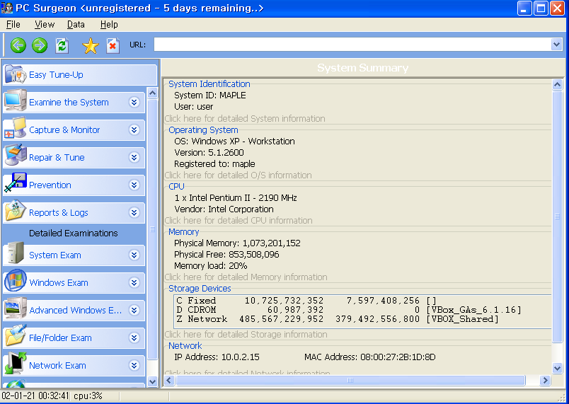Click the summary horizontal scrollbar thumb
Viewport: 569px width, 404px height.
tap(350, 380)
